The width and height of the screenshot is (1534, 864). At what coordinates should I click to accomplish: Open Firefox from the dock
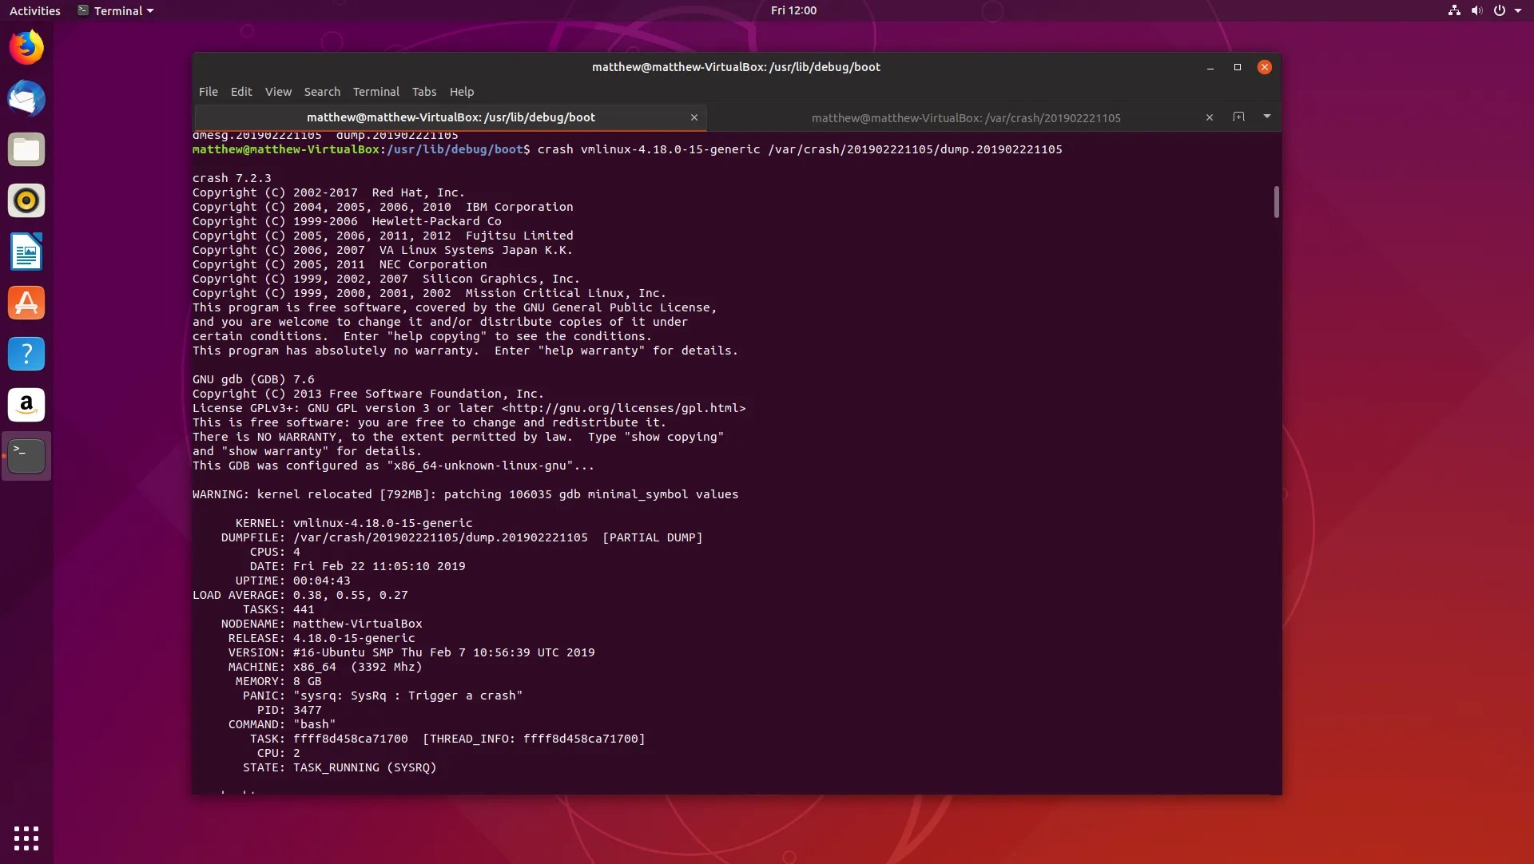click(26, 48)
